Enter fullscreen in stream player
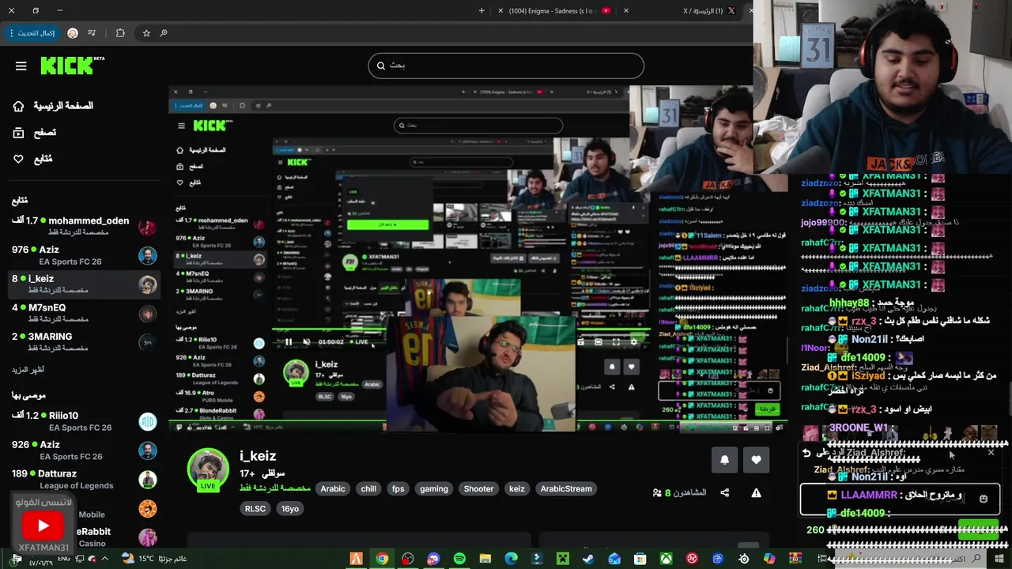 click(x=616, y=342)
